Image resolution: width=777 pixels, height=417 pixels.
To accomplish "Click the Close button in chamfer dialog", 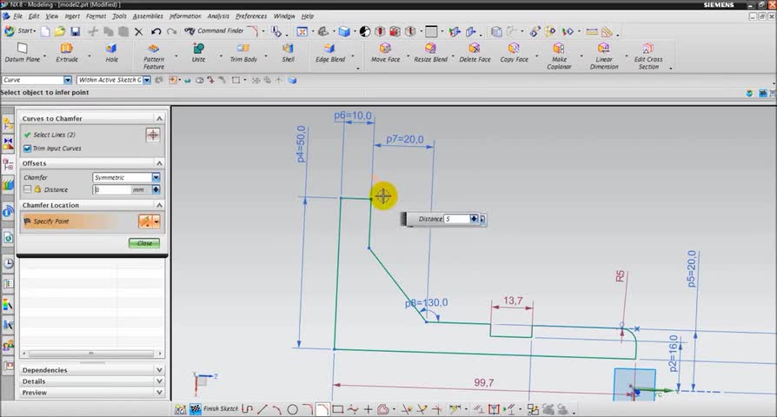I will click(144, 243).
